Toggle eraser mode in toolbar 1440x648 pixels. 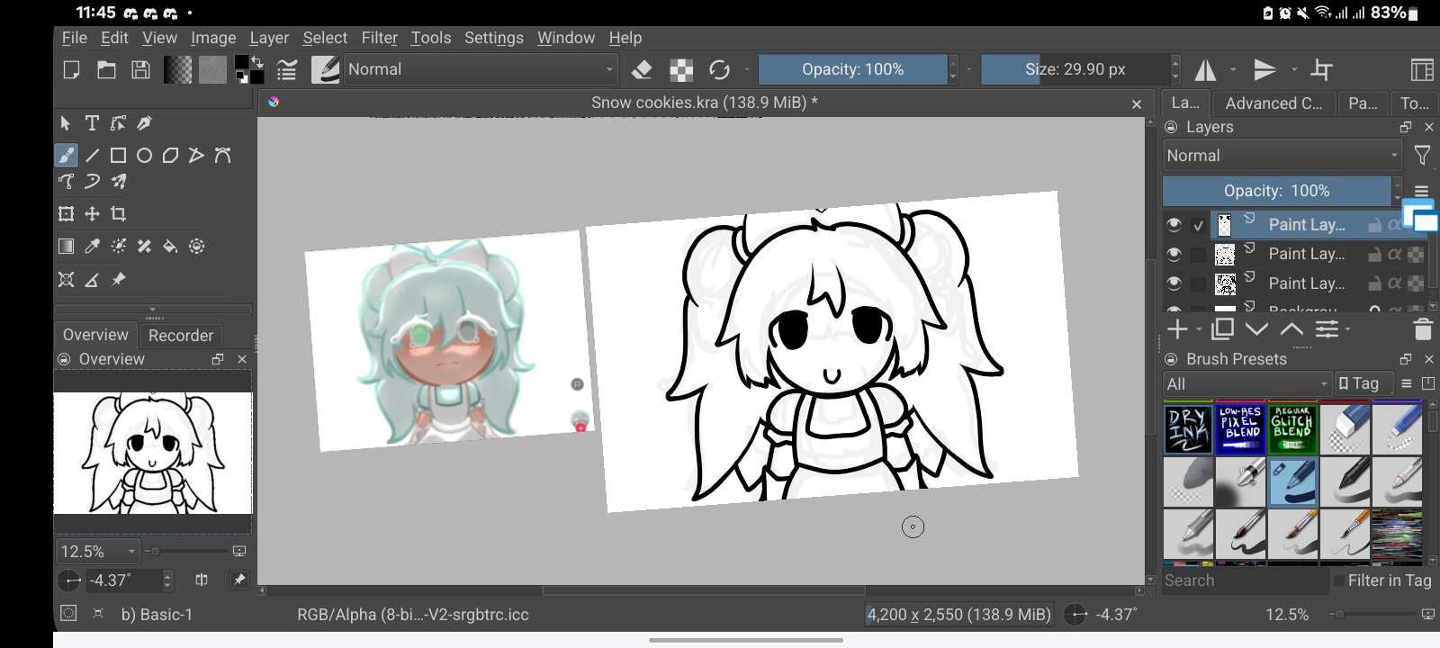click(x=642, y=70)
